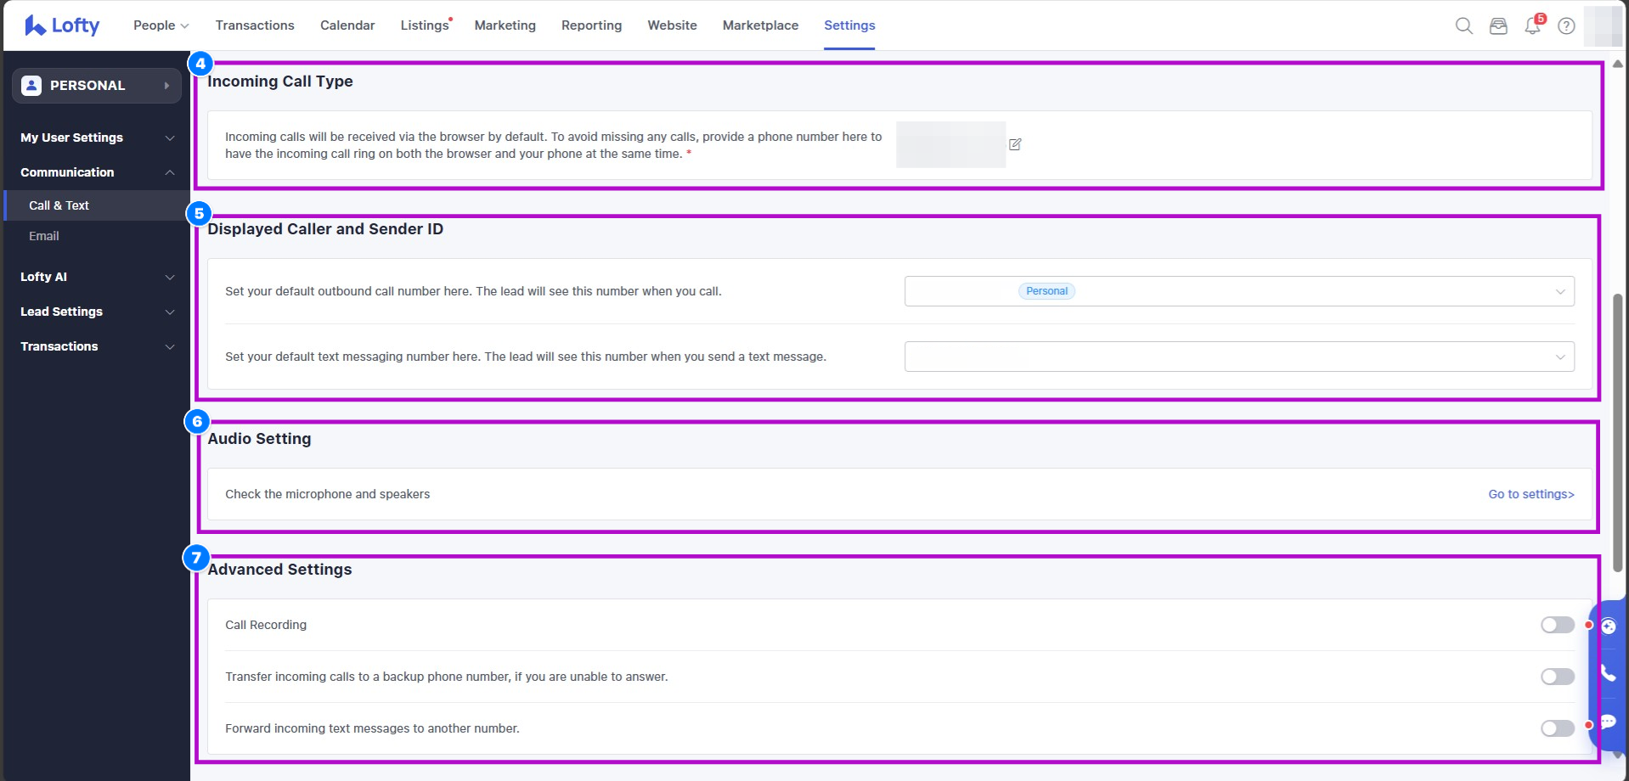
Task: Expand the Lofty AI sidebar section
Action: tap(97, 277)
